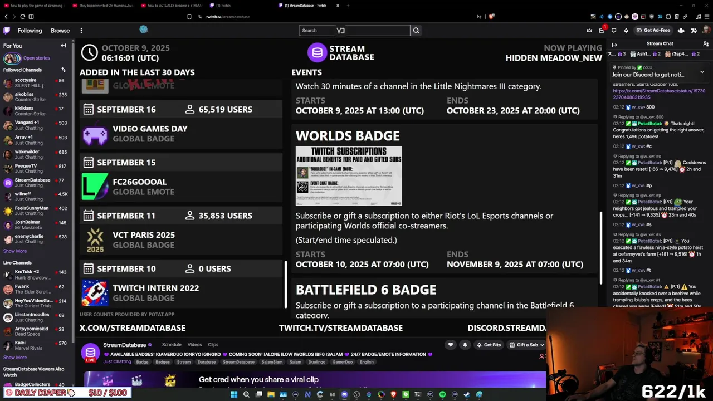Select scottysire in followed channels
Image resolution: width=713 pixels, height=401 pixels.
[x=36, y=83]
